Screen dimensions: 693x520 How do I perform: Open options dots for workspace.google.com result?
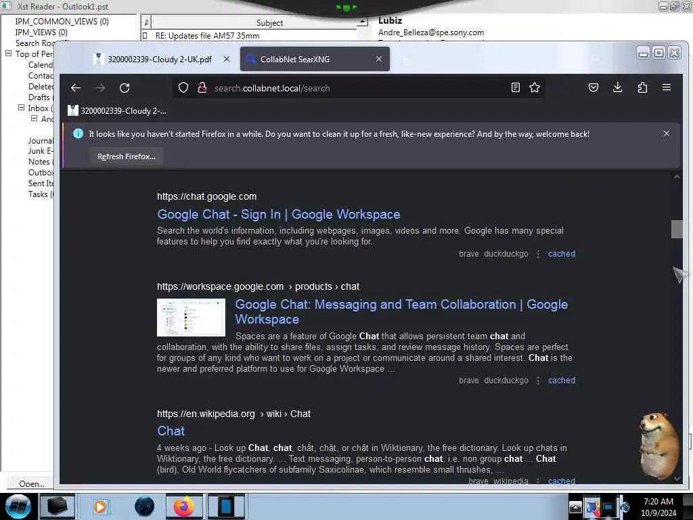[538, 381]
